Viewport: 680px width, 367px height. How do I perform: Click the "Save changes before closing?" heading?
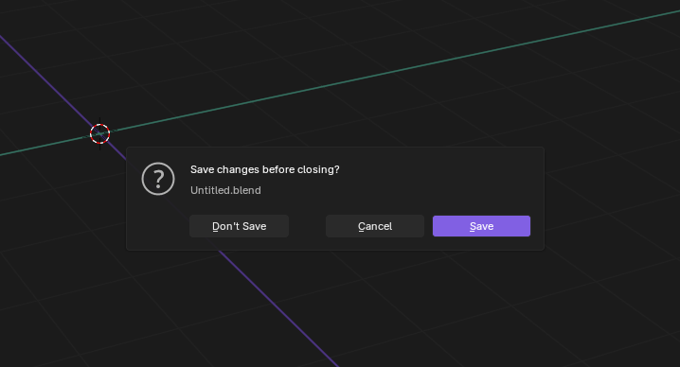[x=265, y=169]
